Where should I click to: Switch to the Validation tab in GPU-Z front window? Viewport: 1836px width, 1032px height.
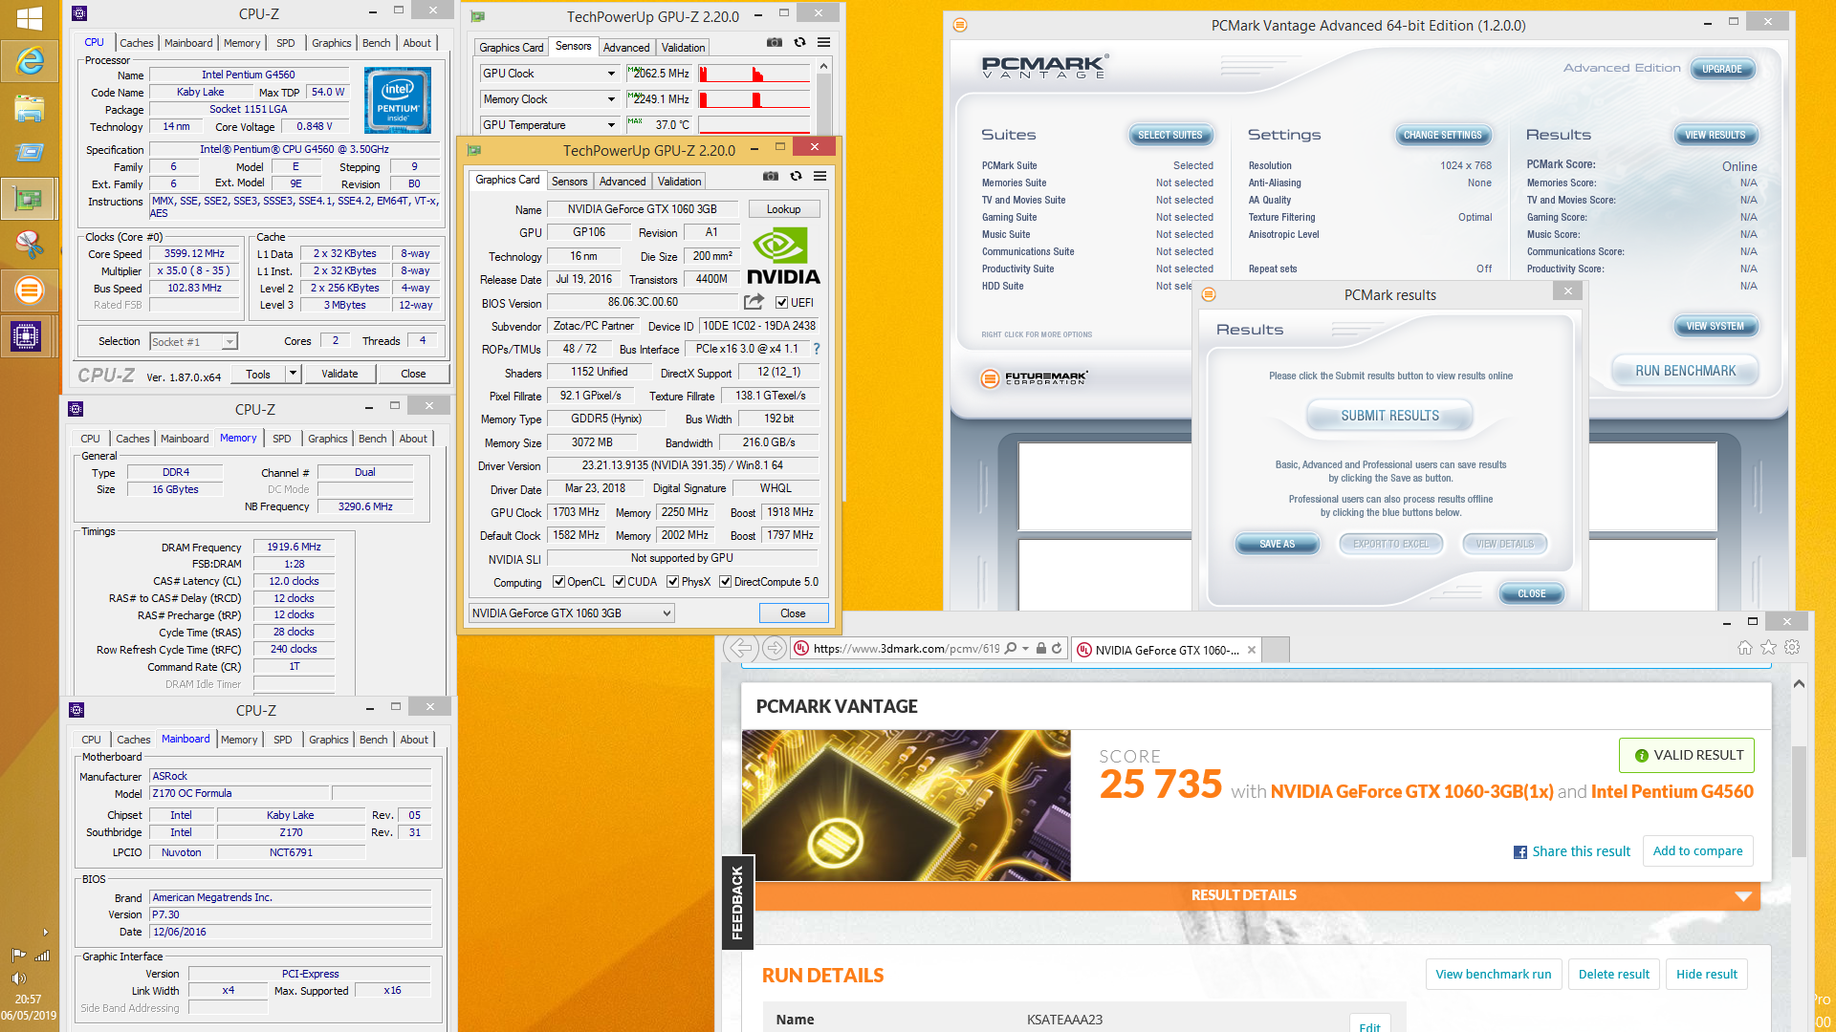tap(680, 182)
